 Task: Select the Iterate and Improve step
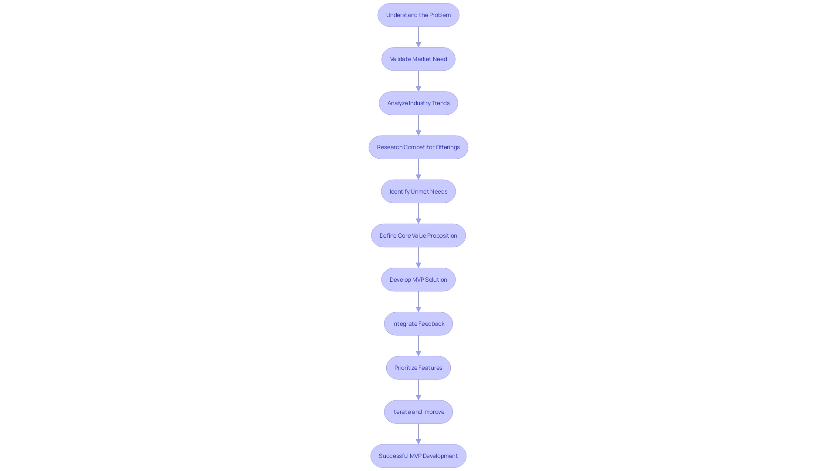pos(418,411)
